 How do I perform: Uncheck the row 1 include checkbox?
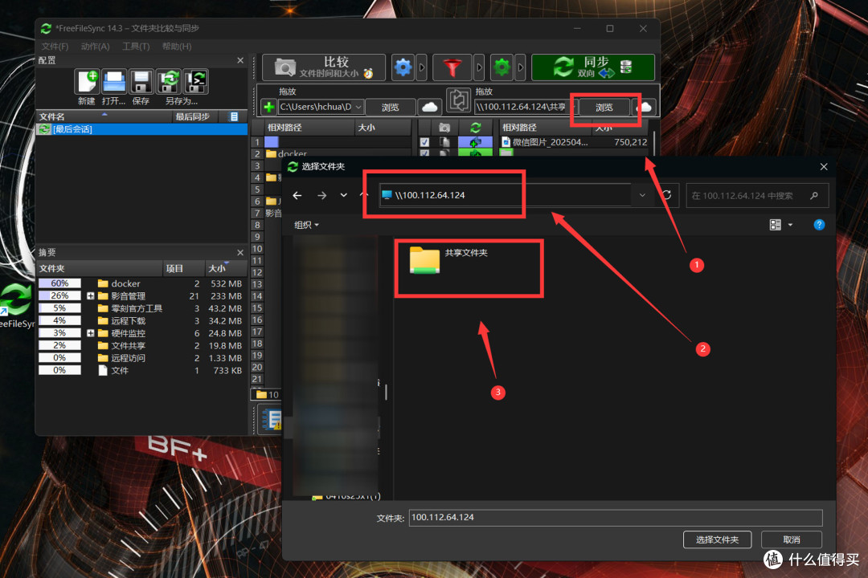coord(424,142)
